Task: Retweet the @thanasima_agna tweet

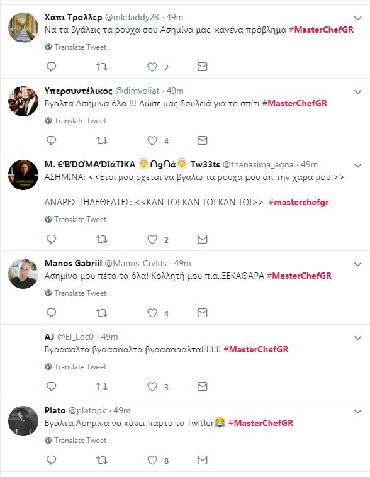Action: point(102,239)
